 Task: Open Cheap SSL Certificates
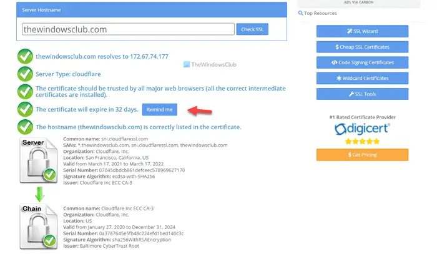(x=362, y=47)
